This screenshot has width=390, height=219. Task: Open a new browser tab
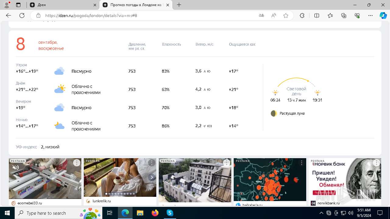(179, 5)
